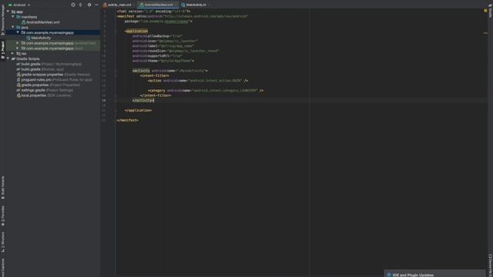This screenshot has width=493, height=277.
Task: Select AndroidManifest.xml in the project tree
Action: (43, 22)
